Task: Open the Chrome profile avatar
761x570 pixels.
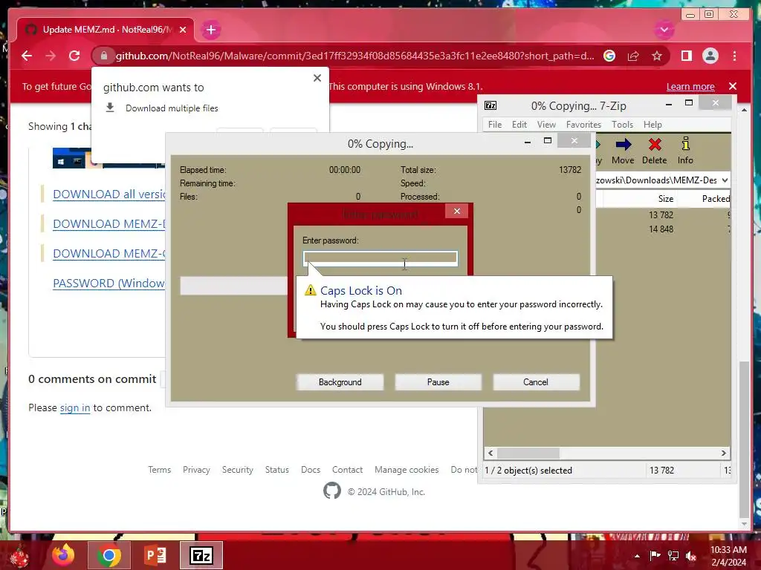Action: pos(710,56)
